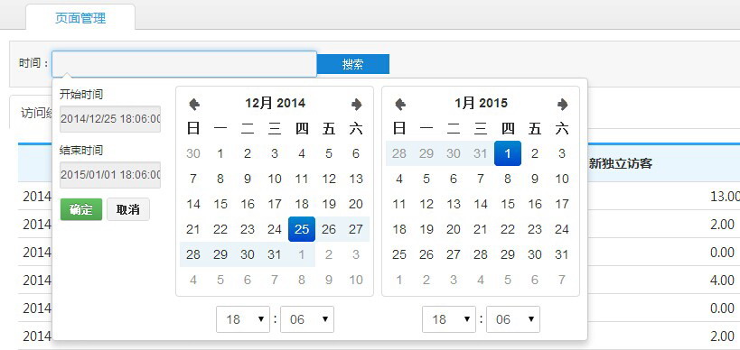Select December 25 highlighted start date

tap(302, 229)
